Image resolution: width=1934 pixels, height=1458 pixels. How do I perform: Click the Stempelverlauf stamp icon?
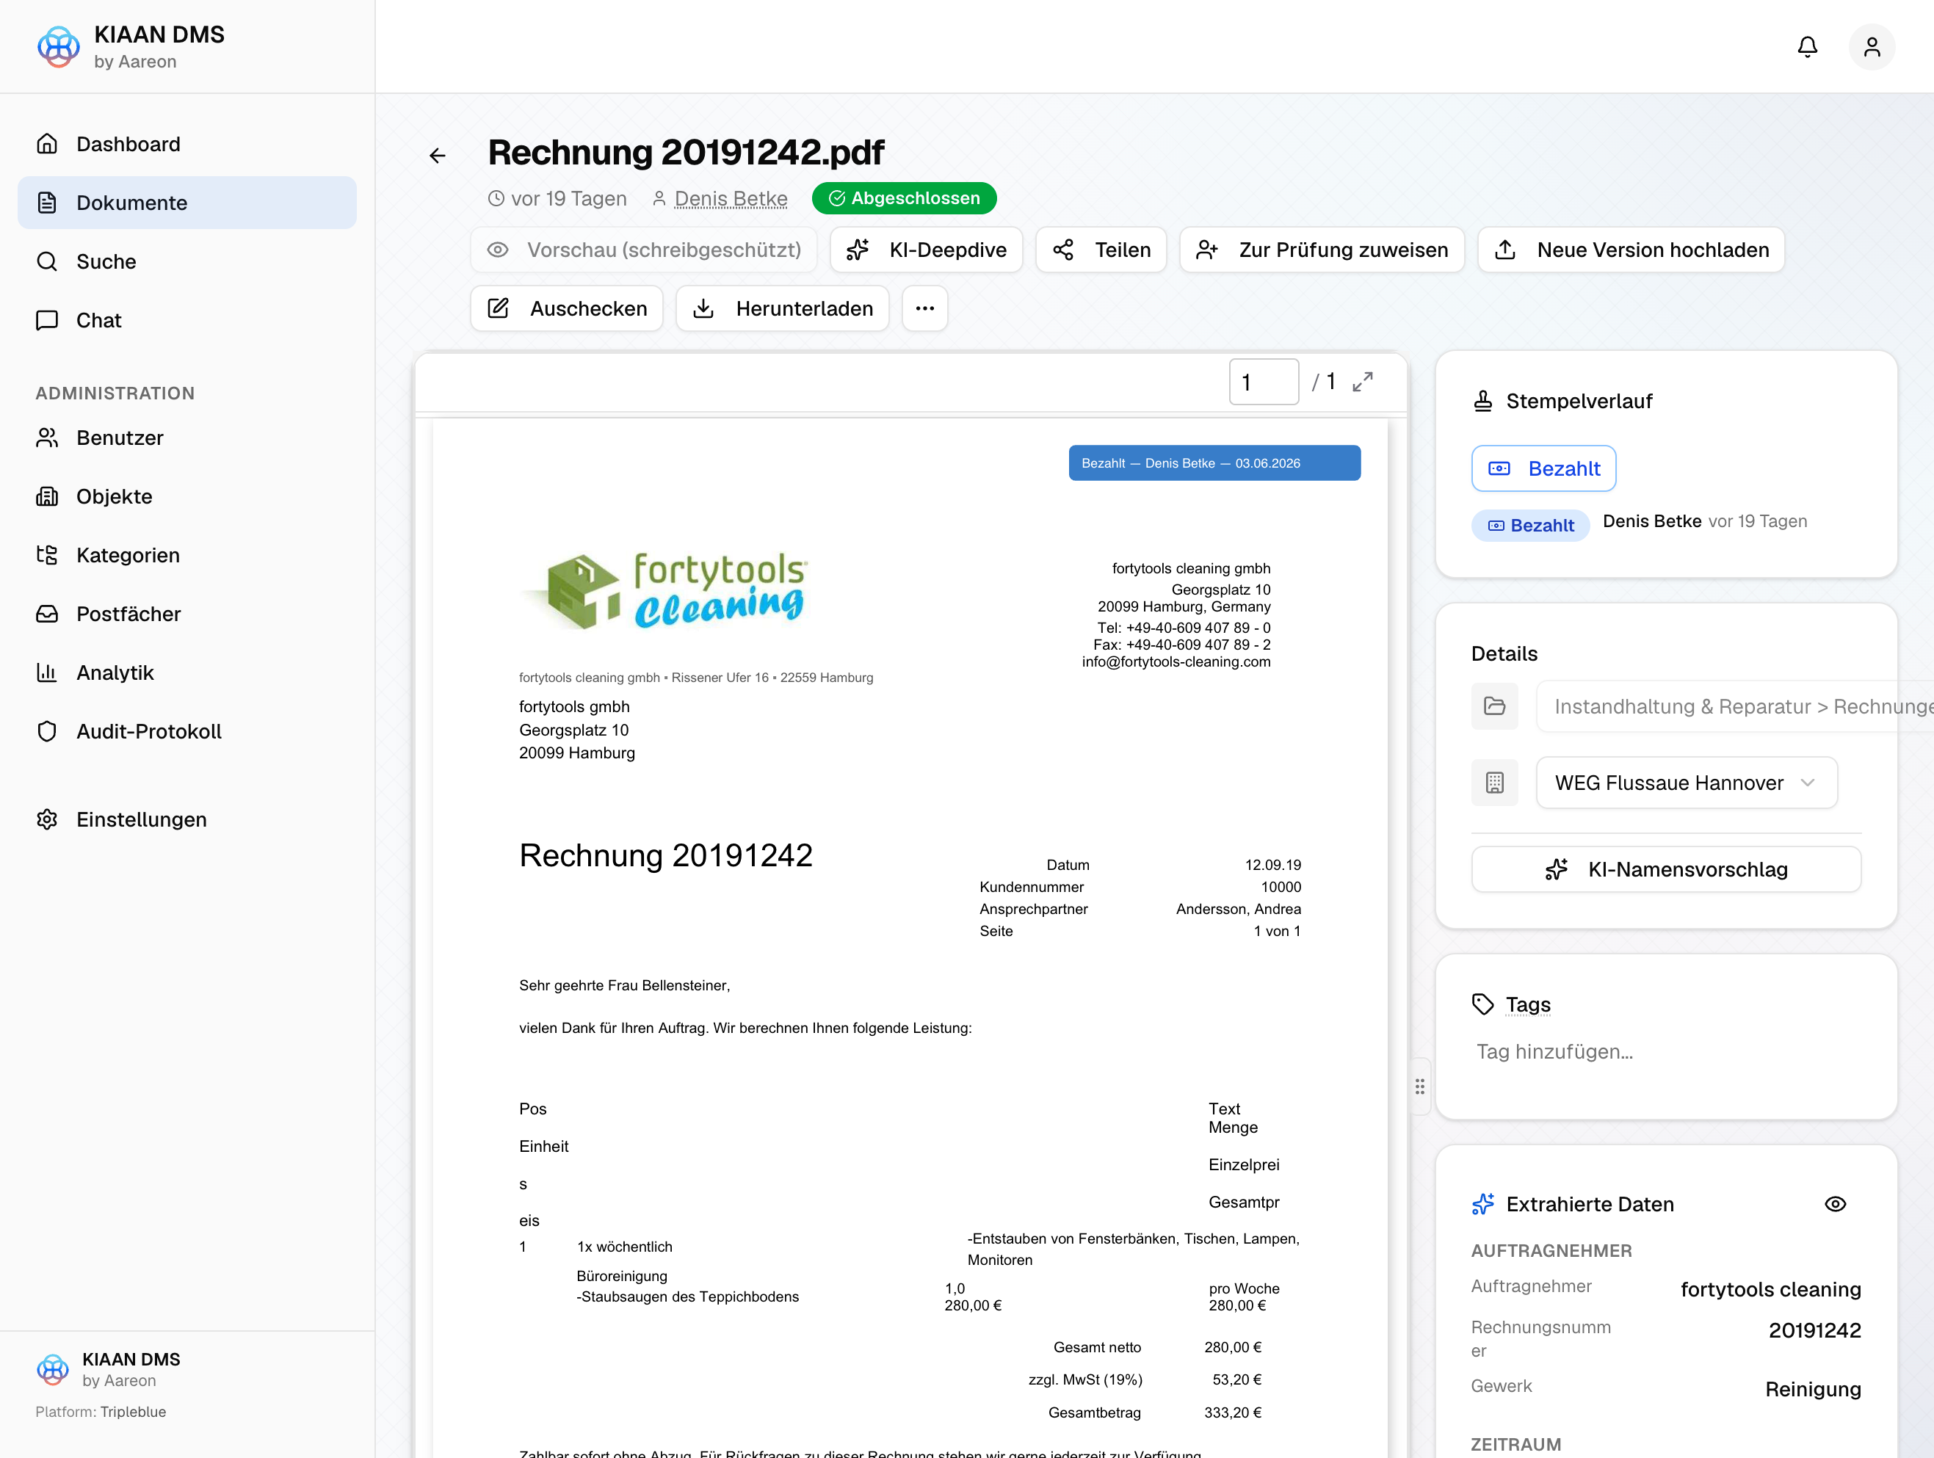pyautogui.click(x=1483, y=402)
